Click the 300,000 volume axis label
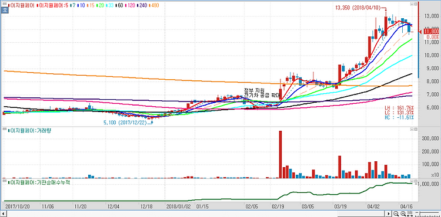This screenshot has width=441, height=217. pos(430,138)
